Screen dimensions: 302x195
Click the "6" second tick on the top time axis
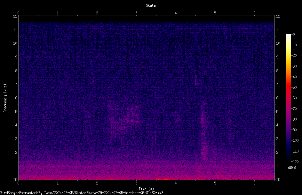tap(254, 13)
